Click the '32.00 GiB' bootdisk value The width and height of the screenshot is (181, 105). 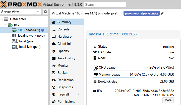(167, 81)
